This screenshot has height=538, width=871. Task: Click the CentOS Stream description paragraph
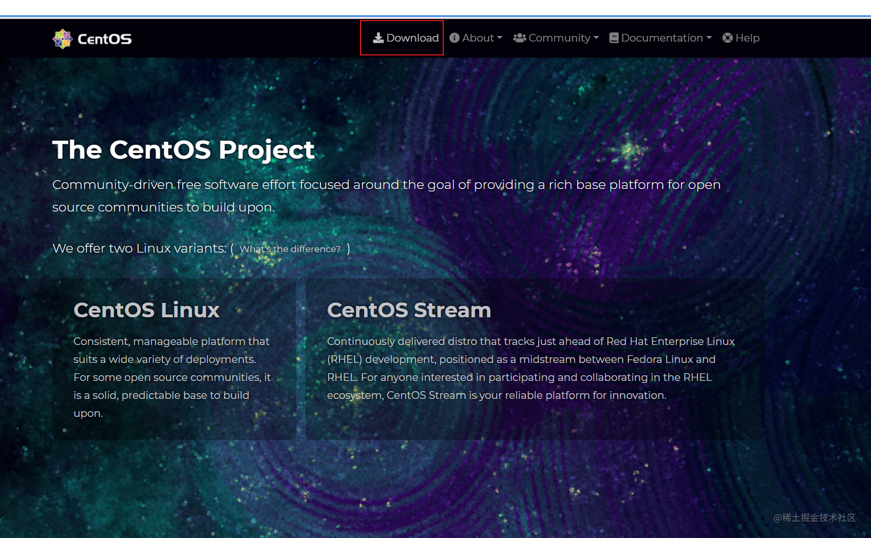(x=531, y=368)
